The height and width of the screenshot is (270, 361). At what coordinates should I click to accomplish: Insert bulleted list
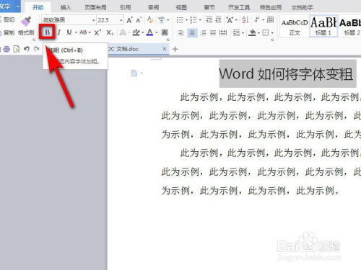(180, 20)
